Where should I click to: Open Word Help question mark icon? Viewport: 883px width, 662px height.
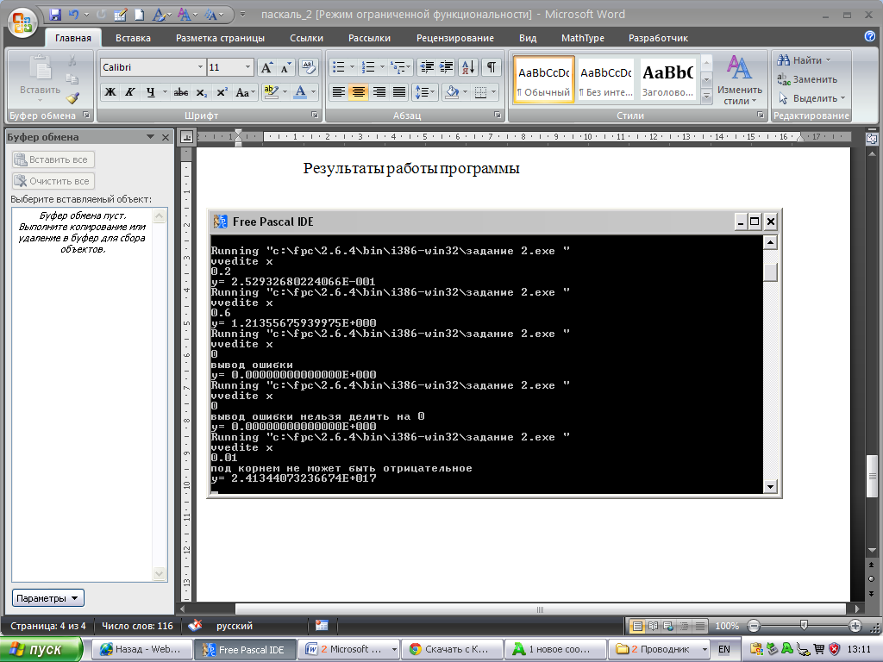tap(870, 36)
